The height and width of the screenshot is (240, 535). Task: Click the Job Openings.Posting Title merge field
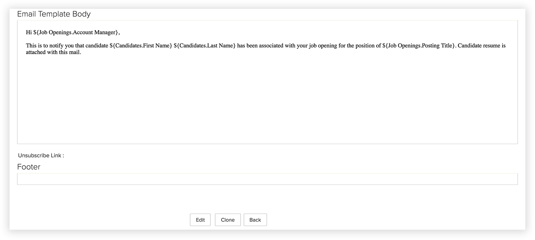point(419,46)
